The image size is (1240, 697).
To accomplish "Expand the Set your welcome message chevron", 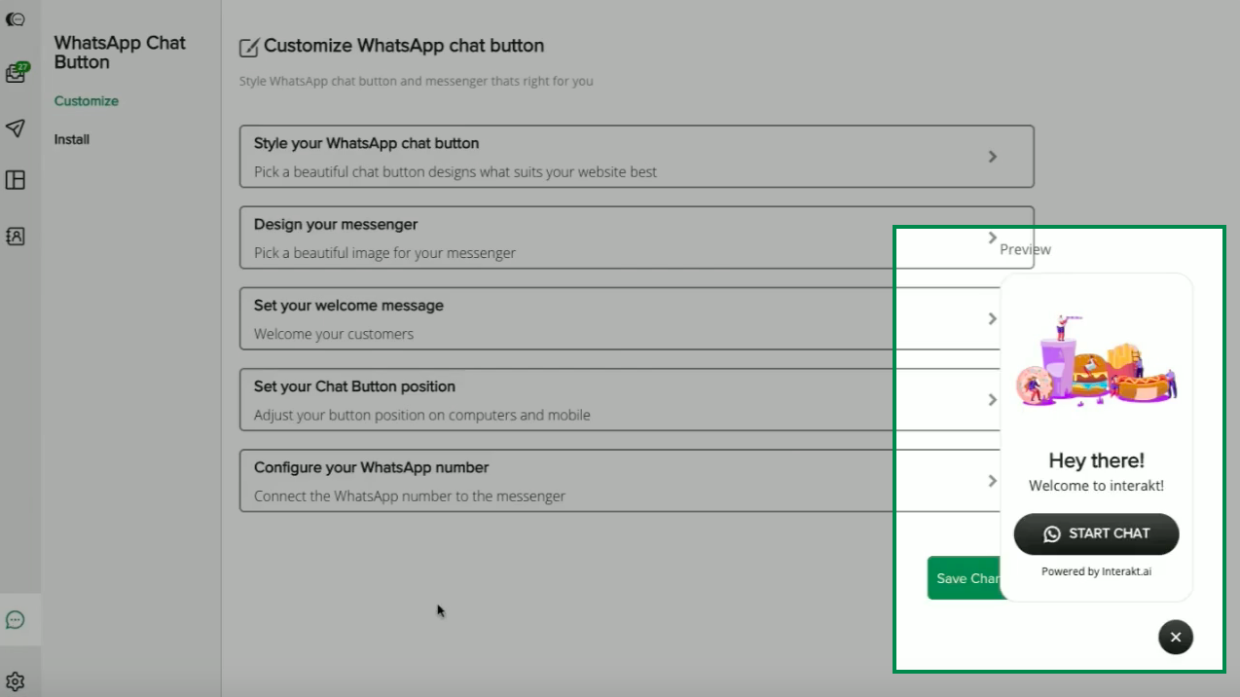I will pyautogui.click(x=993, y=318).
